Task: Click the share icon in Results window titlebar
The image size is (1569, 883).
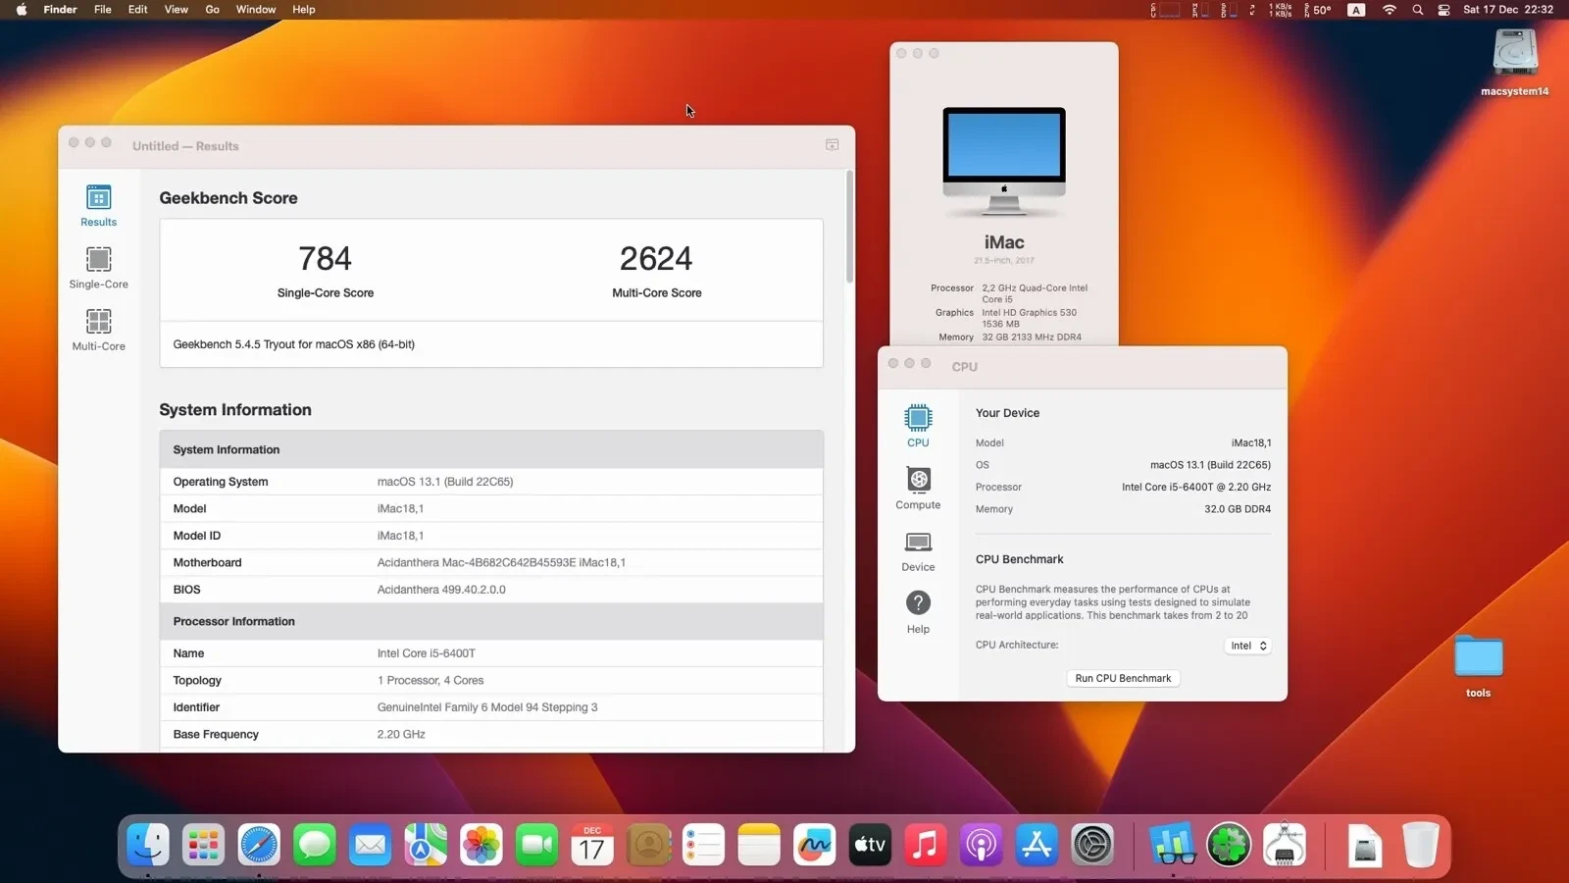Action: coord(832,145)
